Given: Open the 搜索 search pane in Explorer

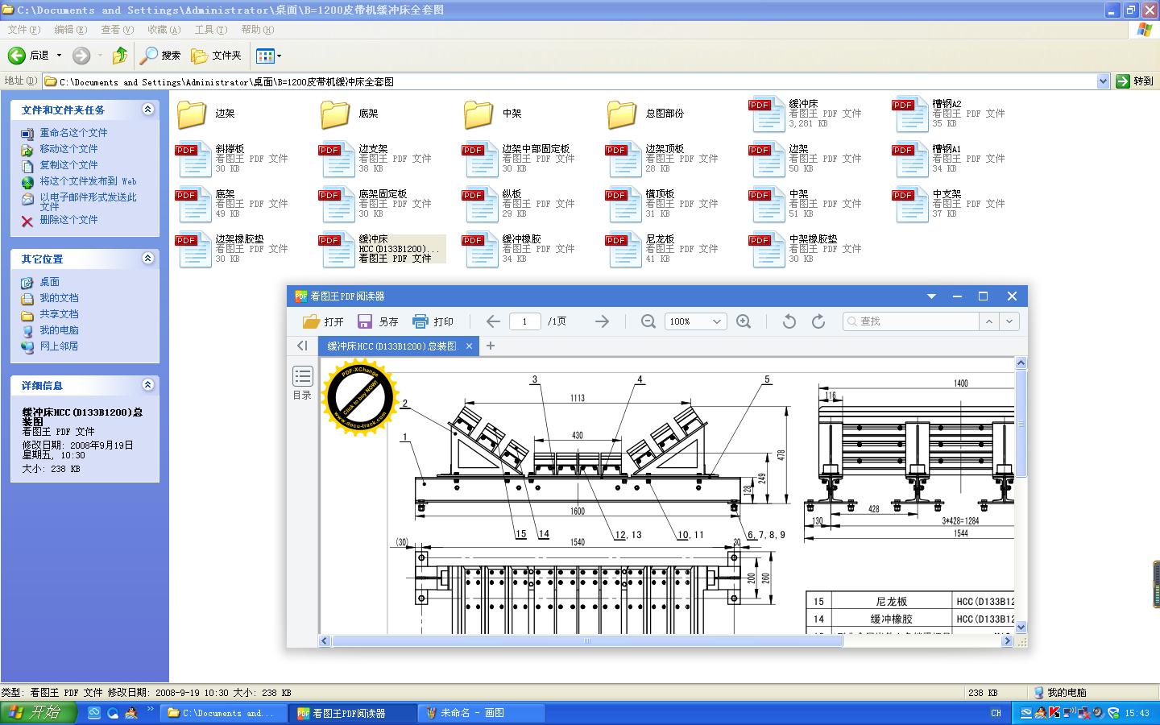Looking at the screenshot, I should (x=160, y=56).
